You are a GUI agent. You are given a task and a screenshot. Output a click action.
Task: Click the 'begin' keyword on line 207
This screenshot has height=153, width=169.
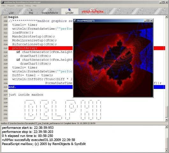13,17
